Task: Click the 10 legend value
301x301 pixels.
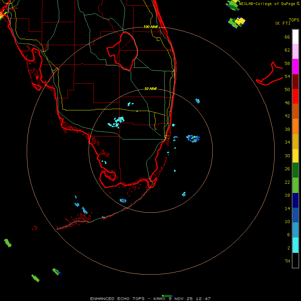Action: pyautogui.click(x=287, y=222)
